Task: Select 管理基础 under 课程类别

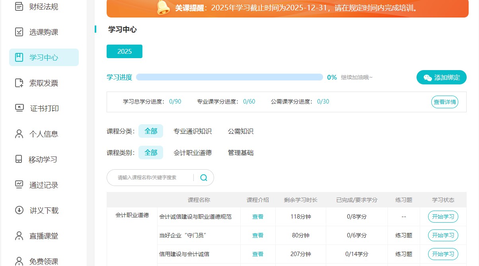Action: pos(241,153)
